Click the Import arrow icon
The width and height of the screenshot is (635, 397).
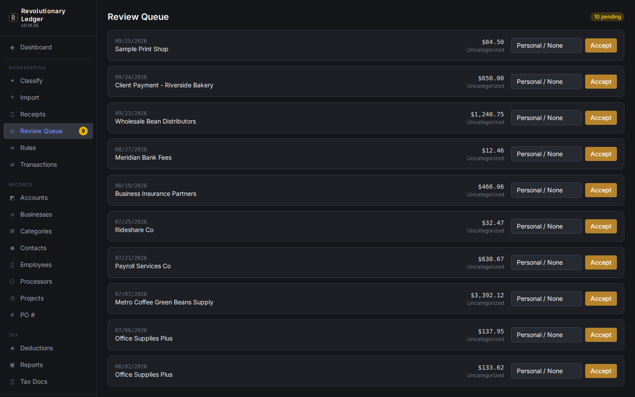pyautogui.click(x=12, y=98)
